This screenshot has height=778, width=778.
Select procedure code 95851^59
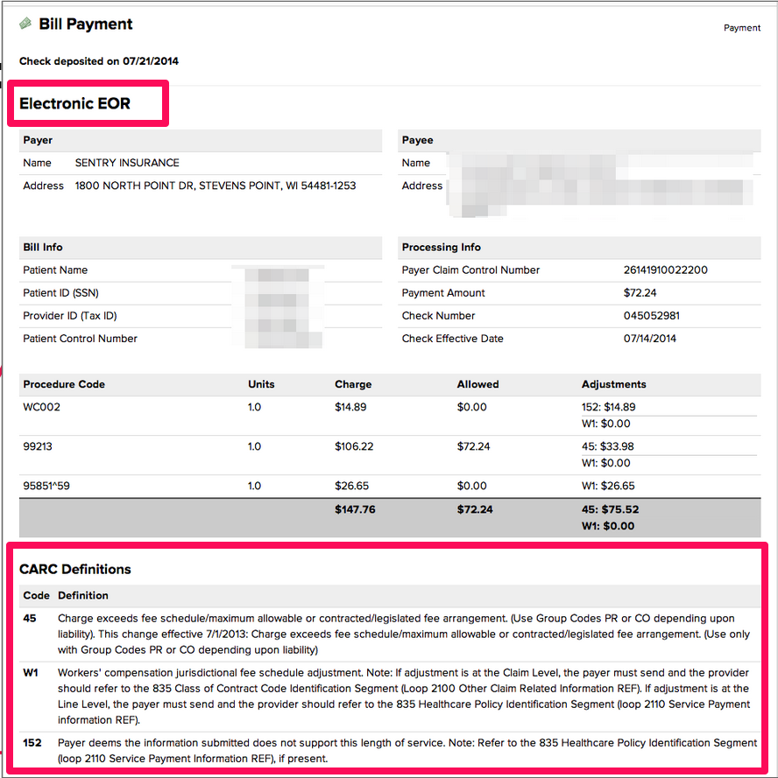pyautogui.click(x=46, y=486)
